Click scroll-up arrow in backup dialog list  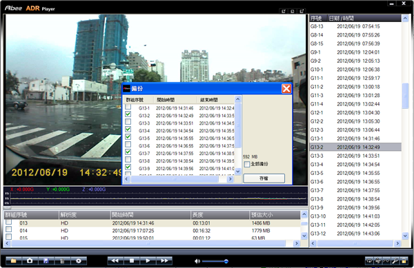tap(237, 99)
